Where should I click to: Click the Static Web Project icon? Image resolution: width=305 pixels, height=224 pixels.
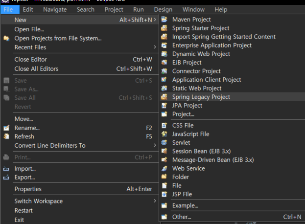coord(164,88)
